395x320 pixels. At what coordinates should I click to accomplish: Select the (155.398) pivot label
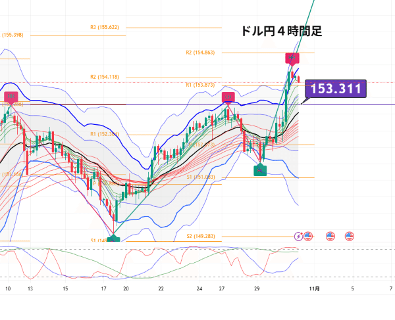click(x=13, y=35)
